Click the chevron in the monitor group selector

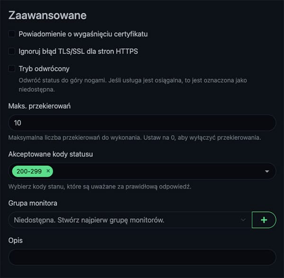point(243,220)
